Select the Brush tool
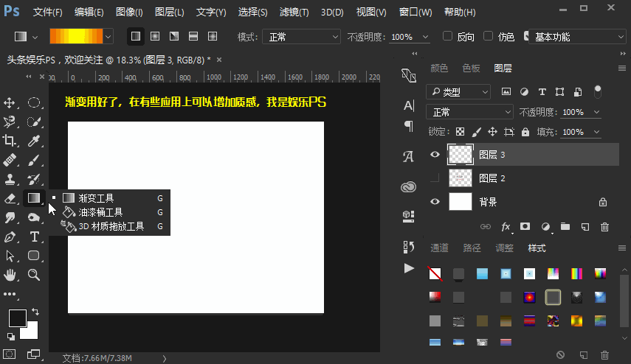Image resolution: width=631 pixels, height=364 pixels. 34,160
